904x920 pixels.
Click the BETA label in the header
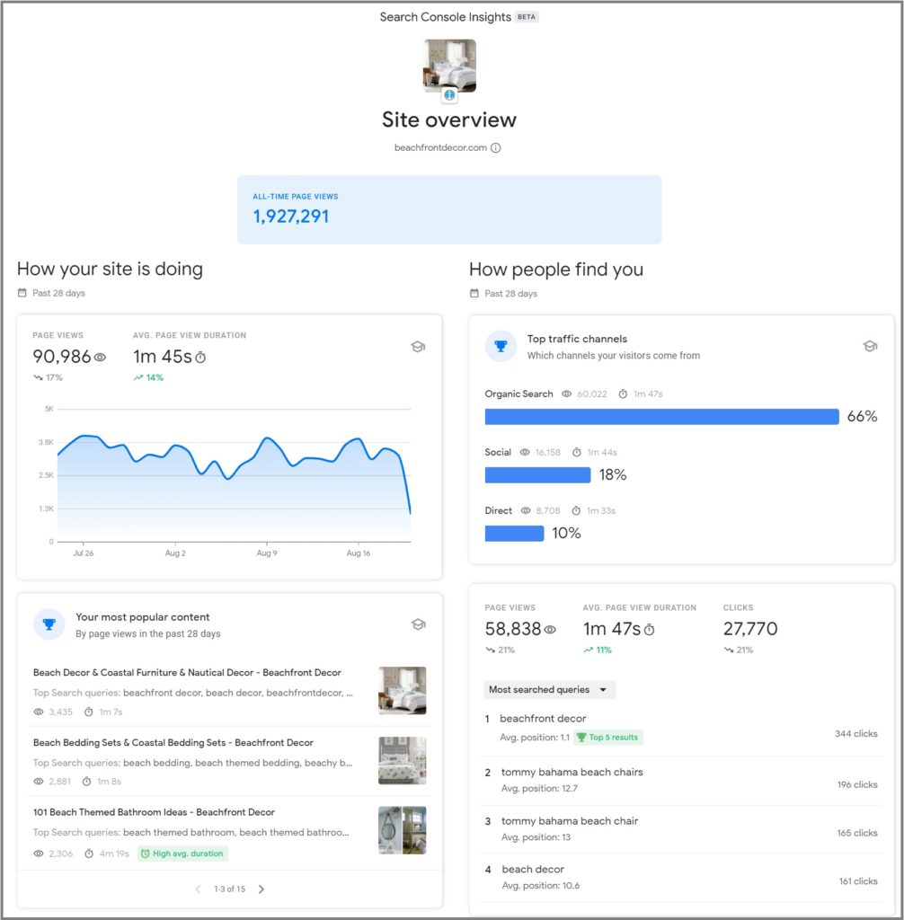click(527, 17)
